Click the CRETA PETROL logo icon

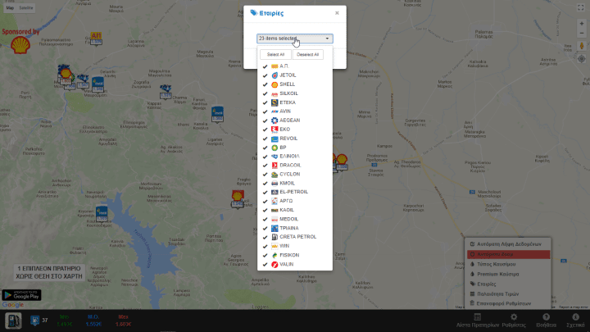coord(275,237)
